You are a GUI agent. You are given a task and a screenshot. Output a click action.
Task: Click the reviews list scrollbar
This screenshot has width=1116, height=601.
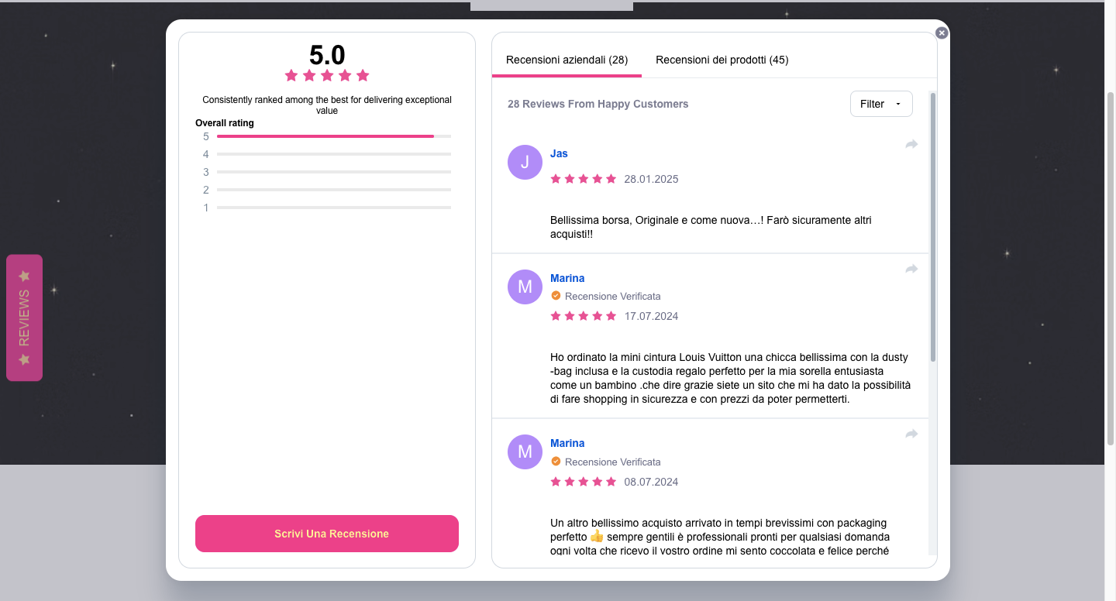pyautogui.click(x=933, y=226)
